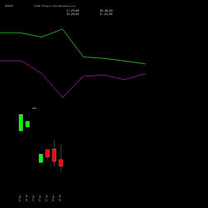Screen dimensions: 208x208
Task: Click the low value 'L: 15.50'
Action: tap(106, 14)
